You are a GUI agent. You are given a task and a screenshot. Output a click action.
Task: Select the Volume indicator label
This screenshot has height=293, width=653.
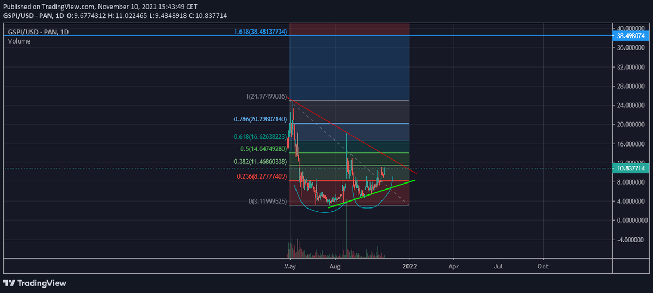[19, 41]
